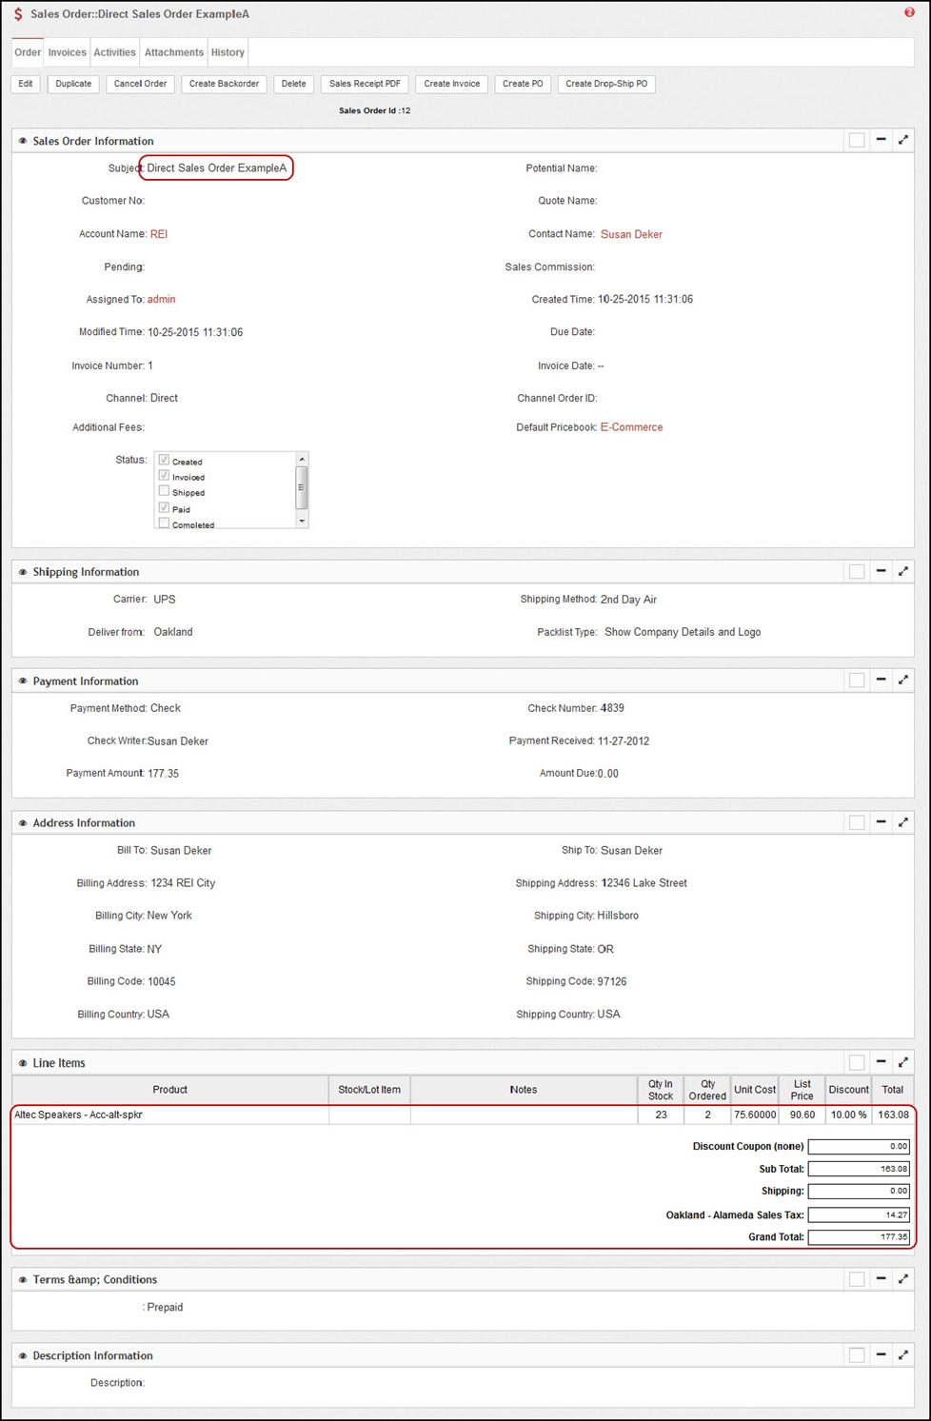
Task: Switch to the Invoices tab
Action: [x=68, y=52]
